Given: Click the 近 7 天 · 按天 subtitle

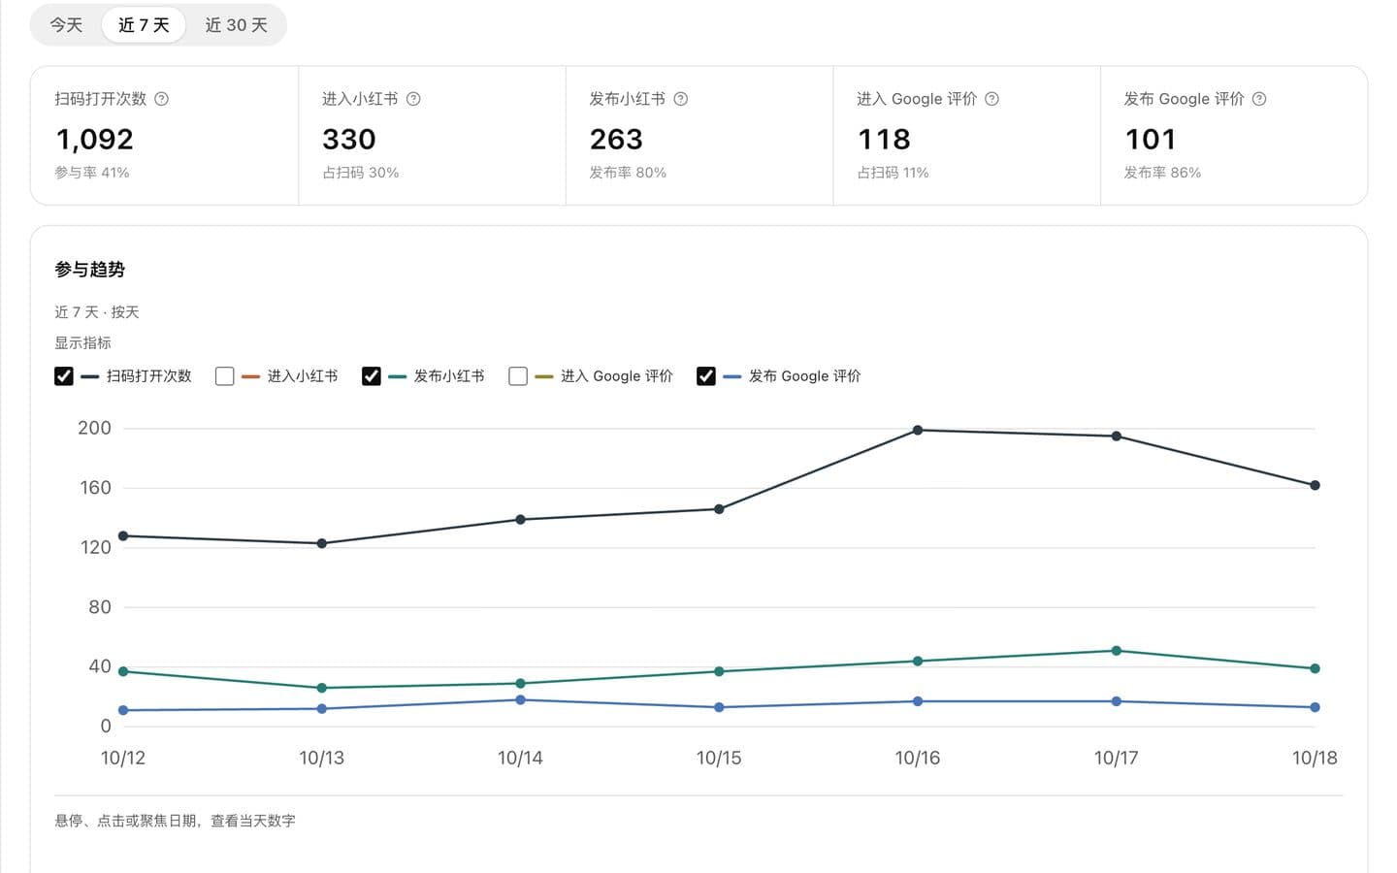Looking at the screenshot, I should [x=97, y=312].
